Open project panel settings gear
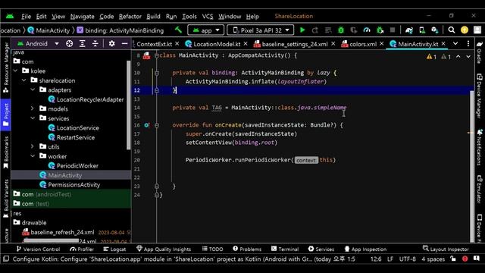The width and height of the screenshot is (485, 273). (111, 44)
